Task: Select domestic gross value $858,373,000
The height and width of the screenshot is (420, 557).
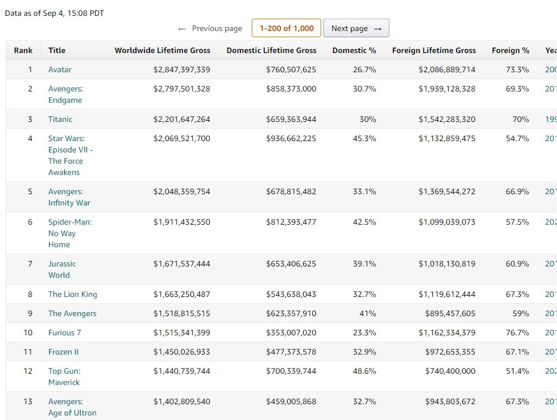Action: click(x=291, y=89)
